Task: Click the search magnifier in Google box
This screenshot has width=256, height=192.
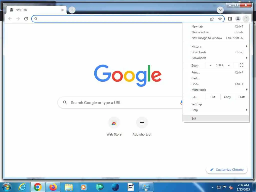Action: (65, 102)
